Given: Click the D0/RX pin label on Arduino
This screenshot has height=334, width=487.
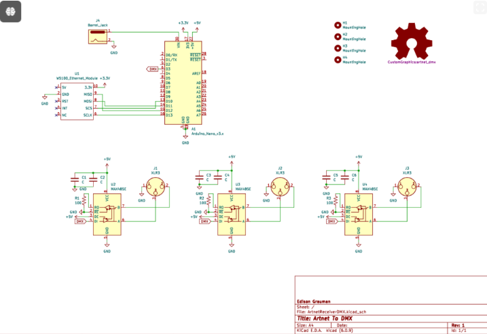Looking at the screenshot, I should click(x=171, y=55).
